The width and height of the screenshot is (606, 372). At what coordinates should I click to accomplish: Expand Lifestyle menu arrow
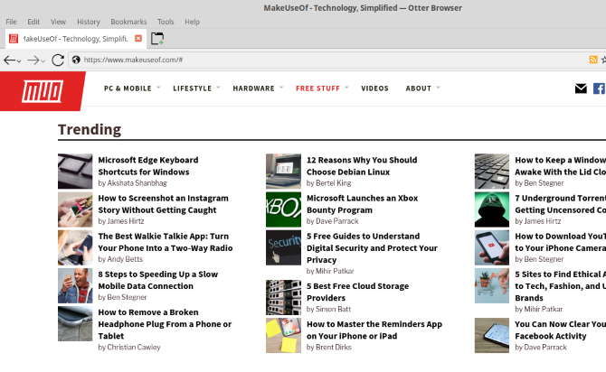[x=218, y=88]
